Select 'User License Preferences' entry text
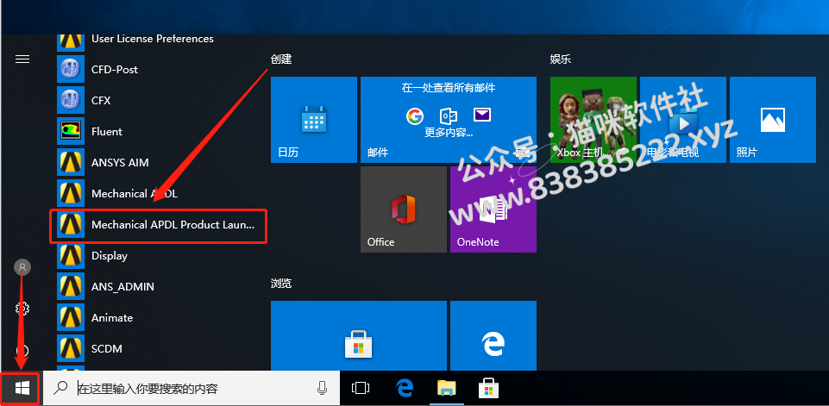Viewport: 829px width, 406px height. pos(153,39)
